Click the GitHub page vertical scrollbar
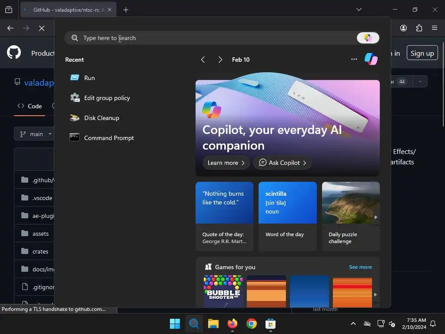This screenshot has height=334, width=445. [x=443, y=84]
